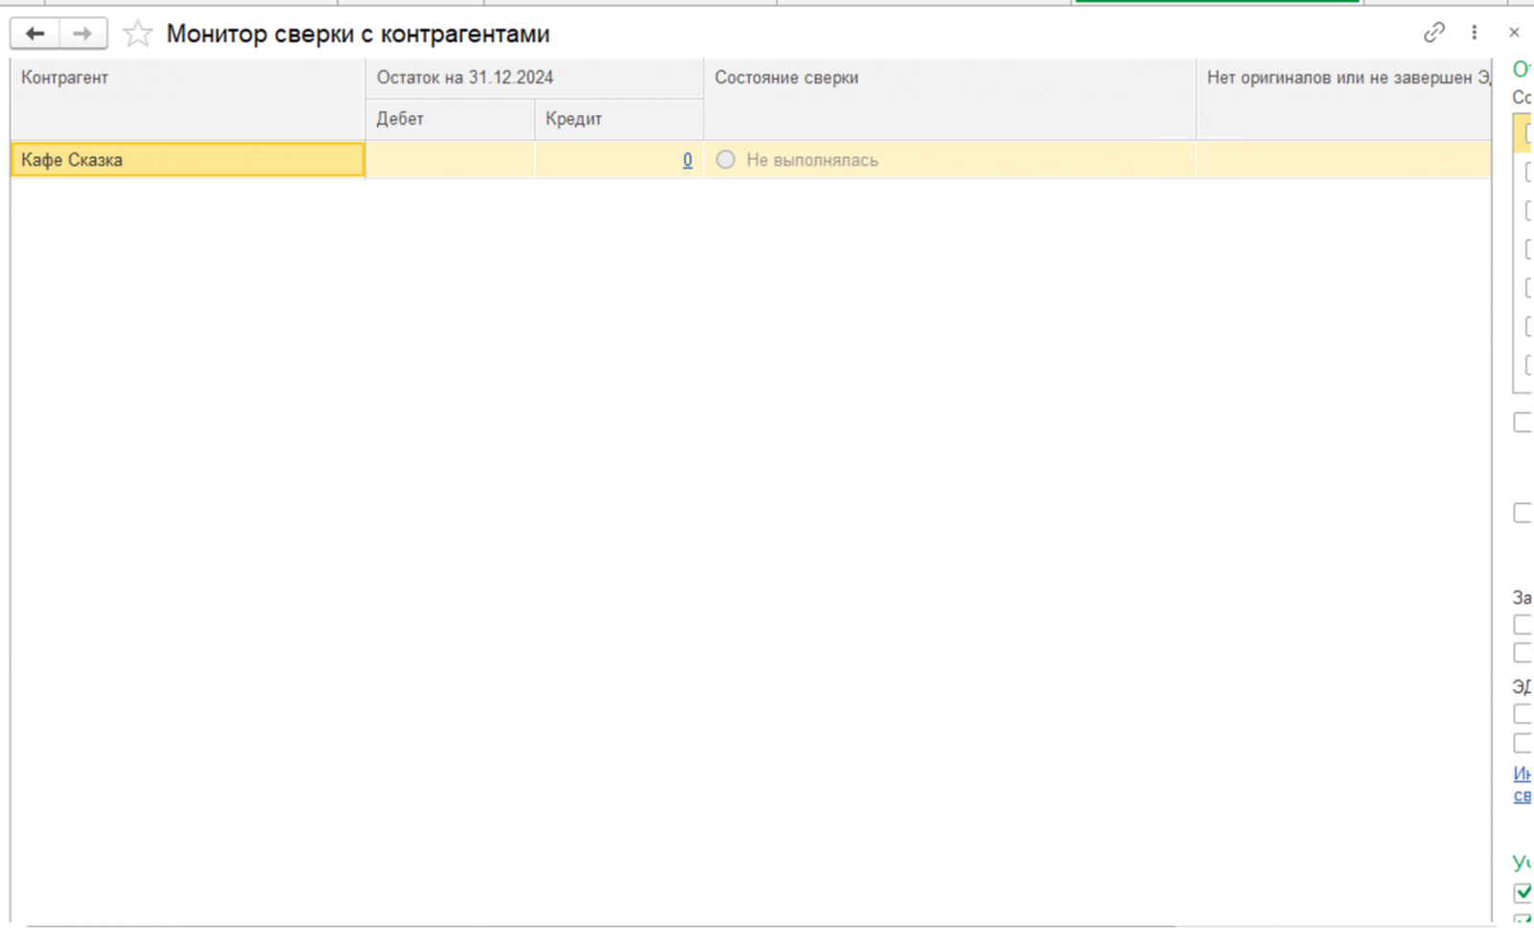Screen dimensions: 1534x928
Task: Close the Монитор сверки form
Action: pos(1514,33)
